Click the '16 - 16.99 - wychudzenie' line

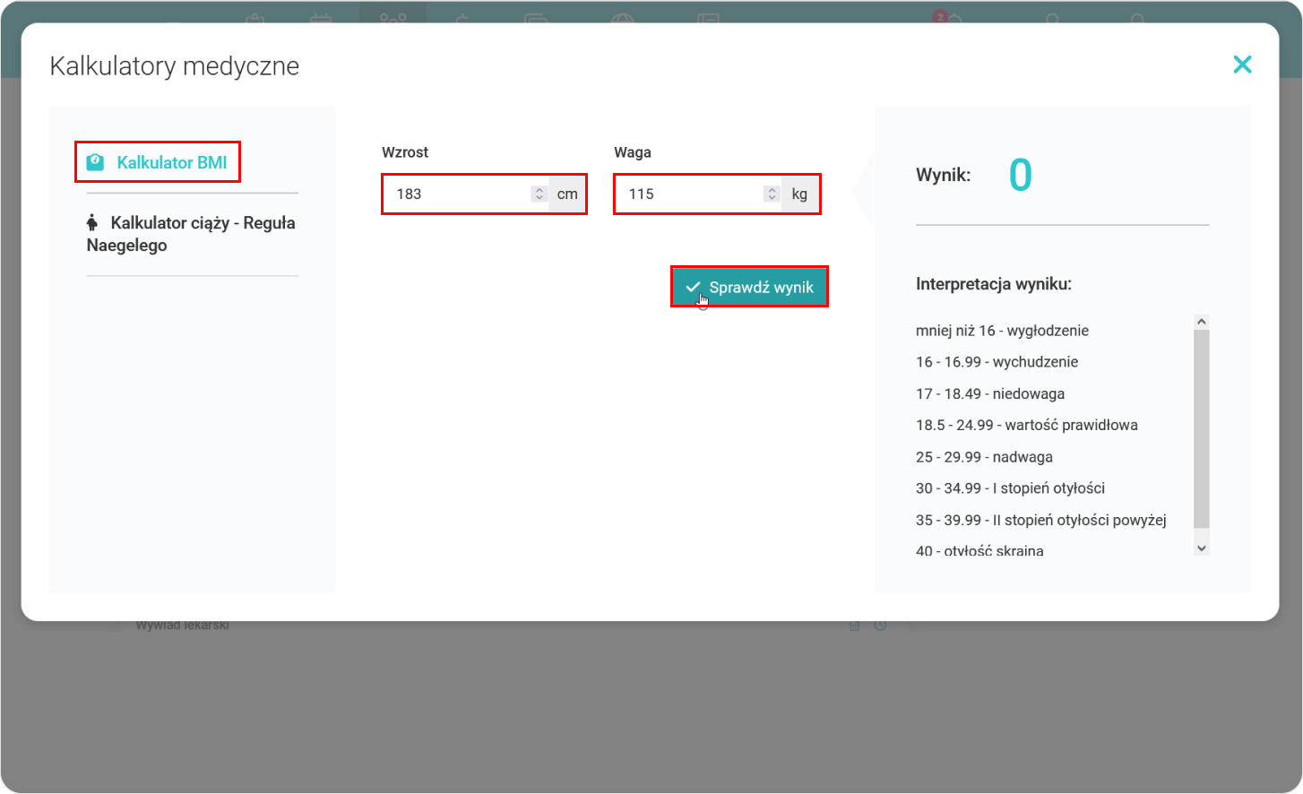[x=997, y=362]
